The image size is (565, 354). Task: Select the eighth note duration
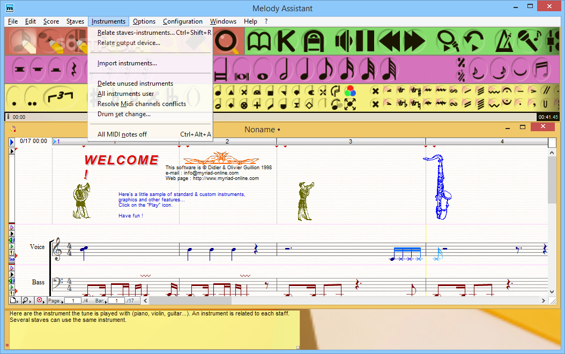326,69
